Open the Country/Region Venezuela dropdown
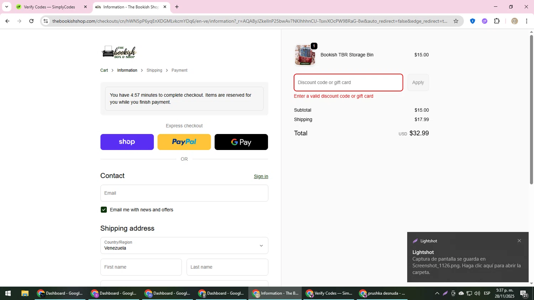The width and height of the screenshot is (534, 300). coord(184,245)
